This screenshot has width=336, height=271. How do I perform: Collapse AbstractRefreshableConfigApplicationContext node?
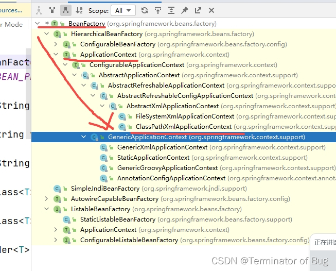(93, 95)
